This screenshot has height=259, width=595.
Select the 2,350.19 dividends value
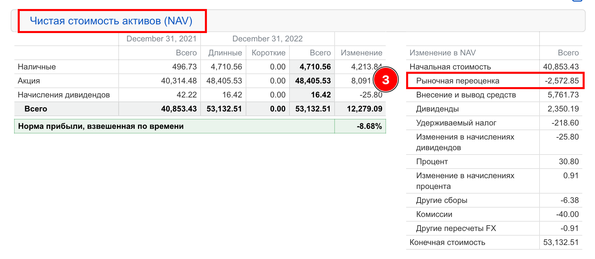563,109
